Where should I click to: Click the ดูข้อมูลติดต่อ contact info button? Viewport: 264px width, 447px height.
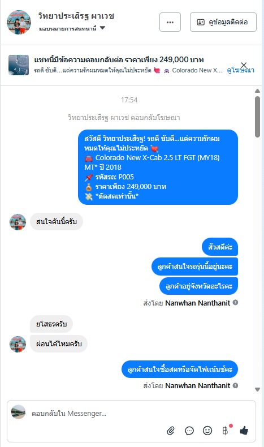pos(223,22)
